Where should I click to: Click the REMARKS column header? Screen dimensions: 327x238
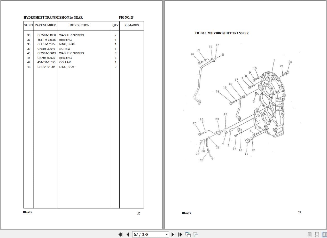131,25
